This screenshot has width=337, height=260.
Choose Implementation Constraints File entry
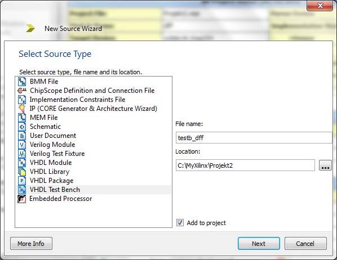(77, 100)
